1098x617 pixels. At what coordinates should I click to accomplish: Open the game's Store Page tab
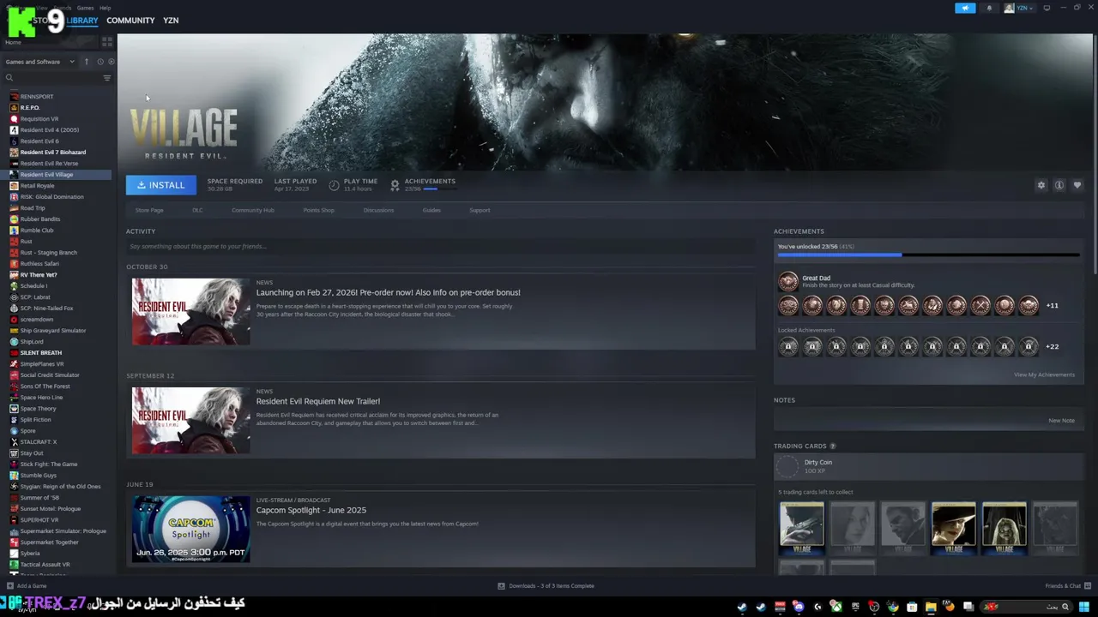pyautogui.click(x=149, y=210)
